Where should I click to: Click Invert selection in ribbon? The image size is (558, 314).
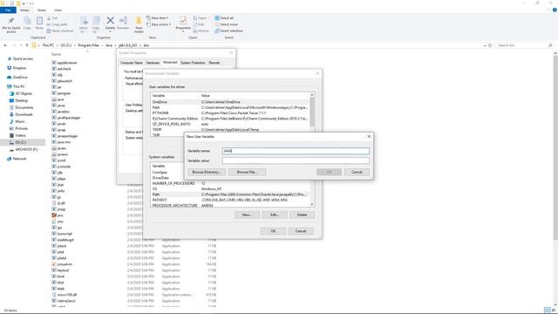(x=228, y=31)
